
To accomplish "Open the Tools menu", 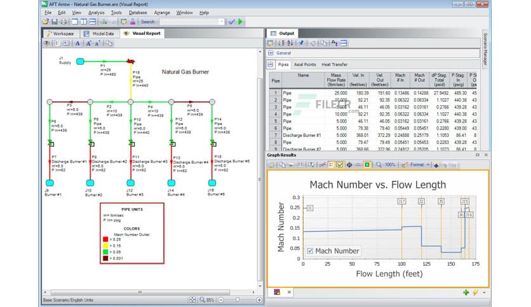I will [116, 13].
